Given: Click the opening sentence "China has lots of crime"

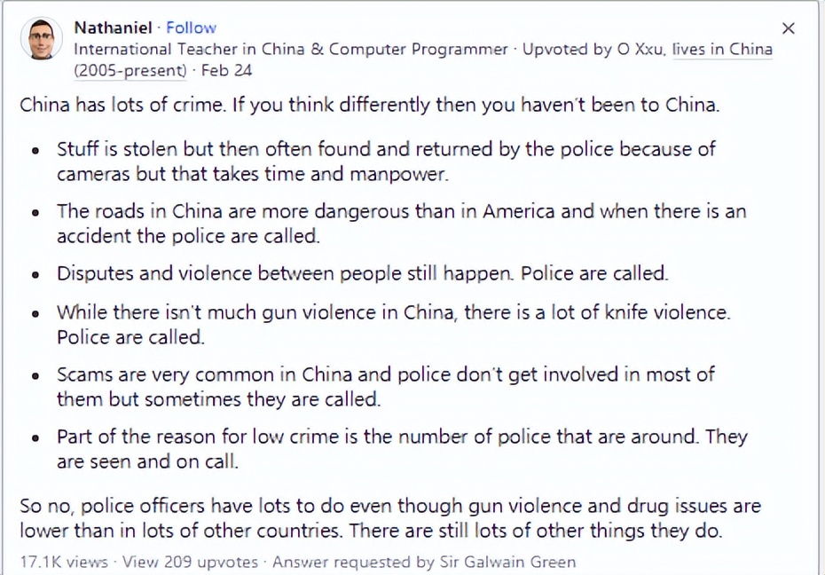Looking at the screenshot, I should click(x=369, y=105).
